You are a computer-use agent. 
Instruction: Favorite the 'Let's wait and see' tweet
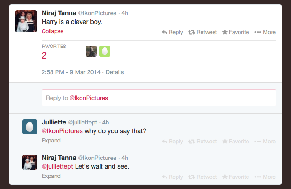(235, 177)
